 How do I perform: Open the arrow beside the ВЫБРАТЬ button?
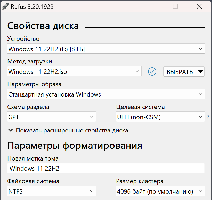click(200, 71)
